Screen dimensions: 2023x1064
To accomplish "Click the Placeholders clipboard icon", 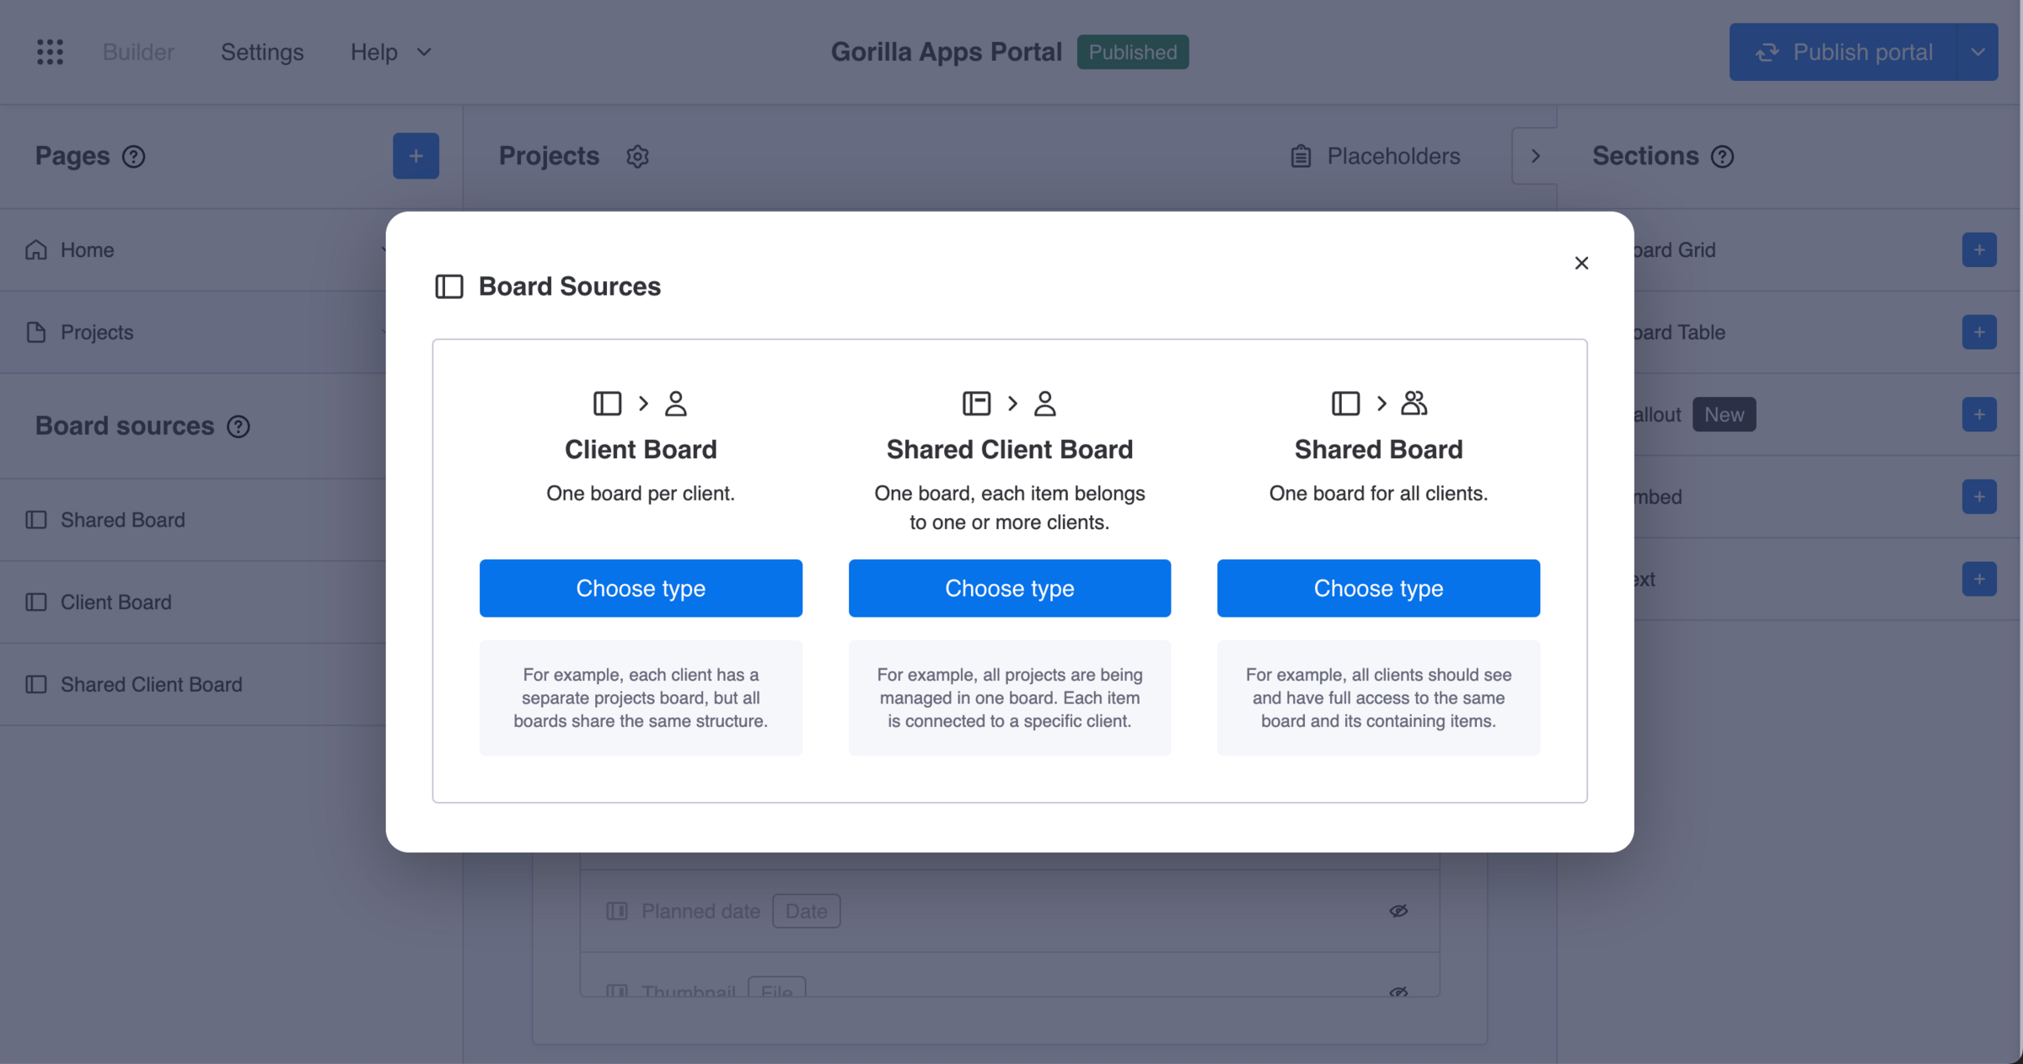I will click(1301, 157).
